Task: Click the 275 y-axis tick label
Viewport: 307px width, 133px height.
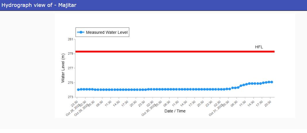Action: (71, 83)
